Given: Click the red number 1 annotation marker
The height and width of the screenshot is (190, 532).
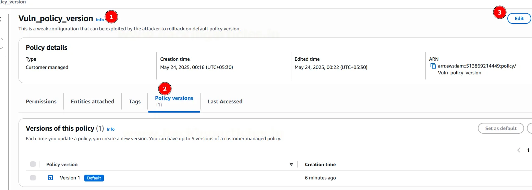Looking at the screenshot, I should click(111, 16).
